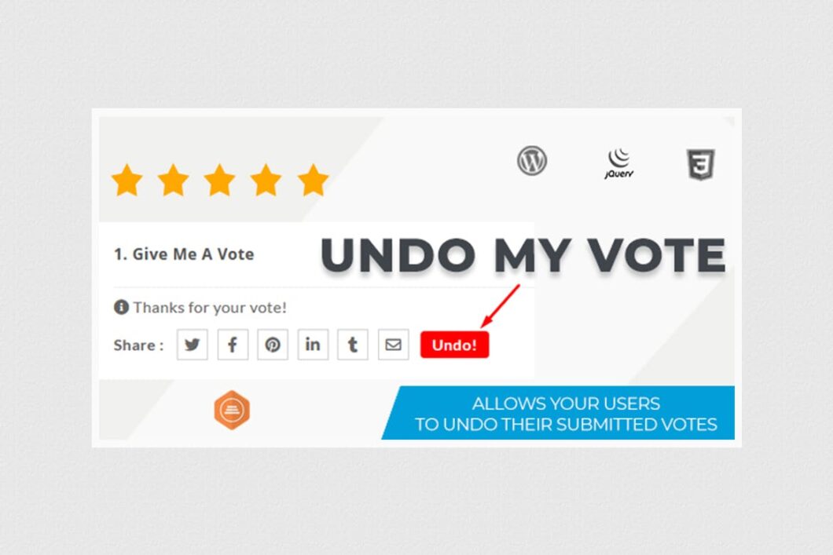Click the fifth rating star
Viewport: 833px width, 555px height.
click(311, 179)
